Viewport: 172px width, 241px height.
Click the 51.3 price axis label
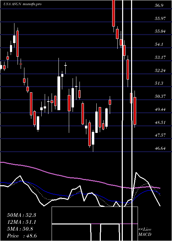pos(159,83)
